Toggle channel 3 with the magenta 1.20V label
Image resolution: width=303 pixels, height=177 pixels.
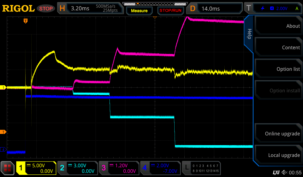click(x=119, y=168)
